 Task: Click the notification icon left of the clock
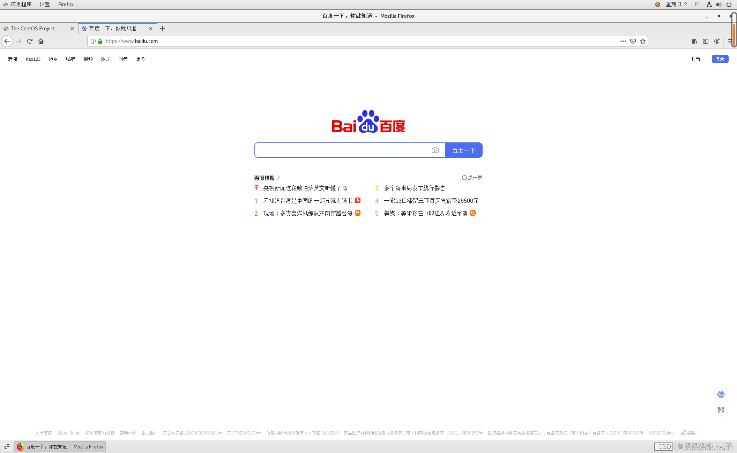point(658,5)
